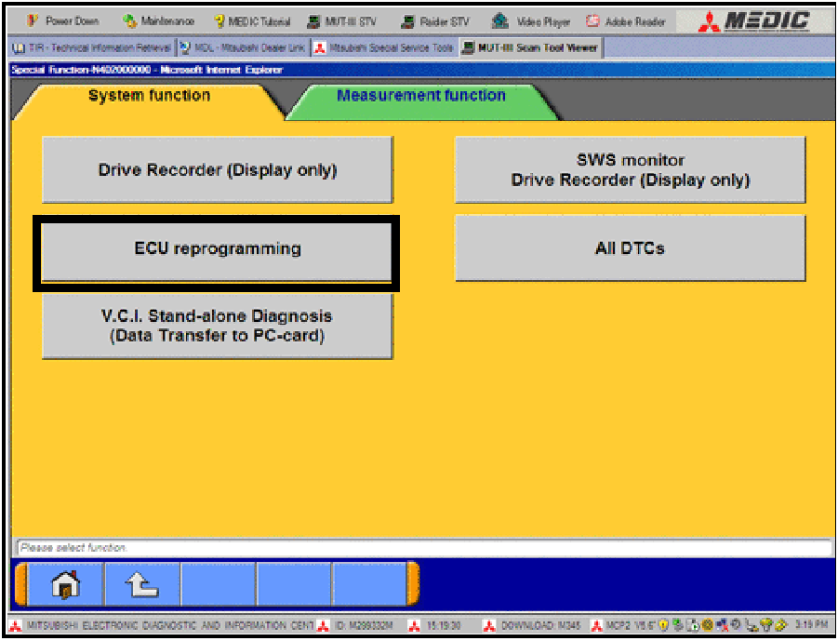838x641 pixels.
Task: Choose V.C.I. Stand-alone Diagnosis button
Action: tap(217, 327)
